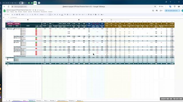
Task: Toggle the Артикул 2 checkbox
Action: (21, 29)
